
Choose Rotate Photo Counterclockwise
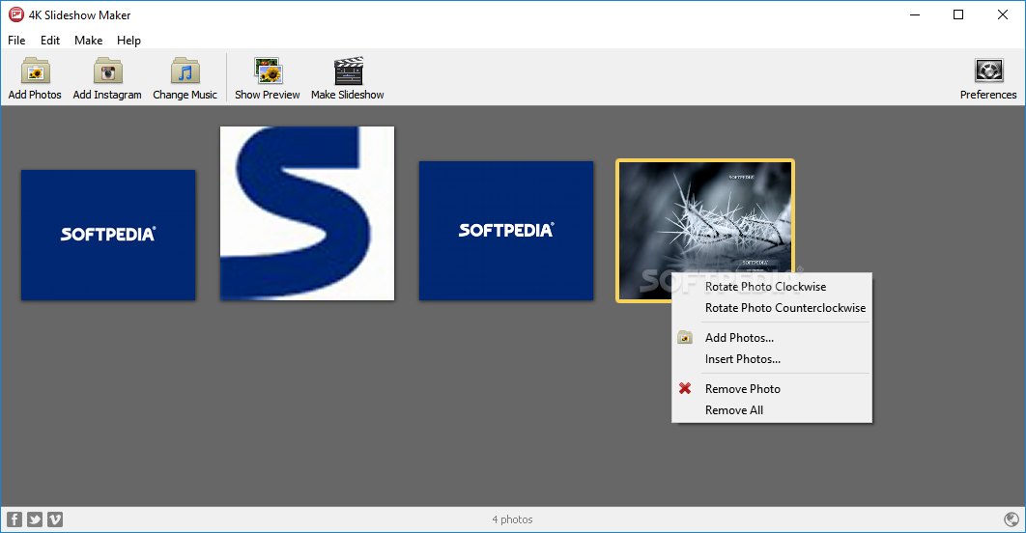pos(772,308)
